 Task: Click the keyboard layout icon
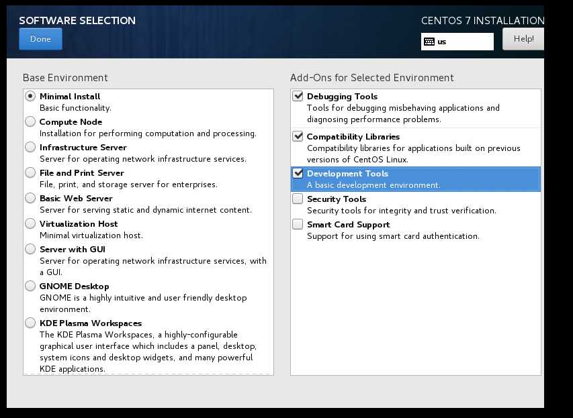pos(429,42)
